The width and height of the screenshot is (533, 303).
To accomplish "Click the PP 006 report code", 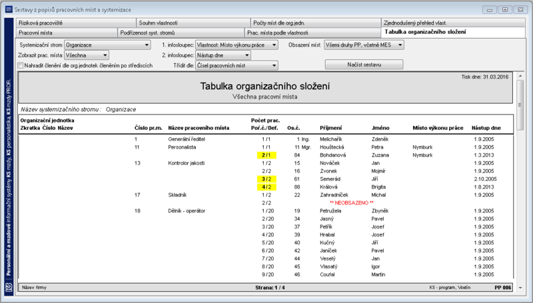I will click(x=503, y=288).
